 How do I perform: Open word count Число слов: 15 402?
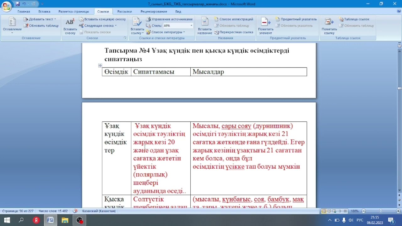[53, 211]
